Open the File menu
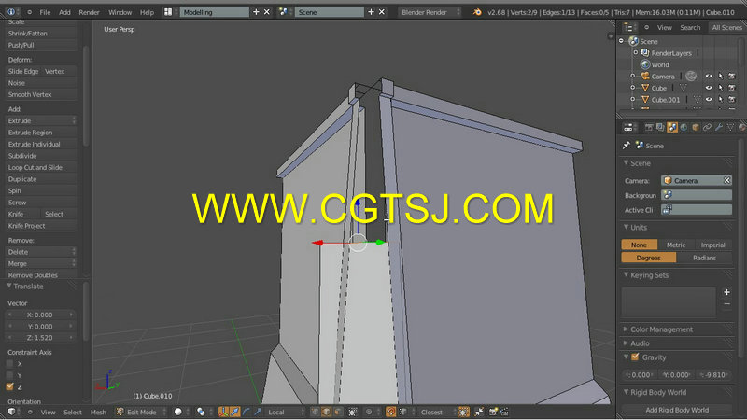Image resolution: width=747 pixels, height=420 pixels. pos(45,12)
